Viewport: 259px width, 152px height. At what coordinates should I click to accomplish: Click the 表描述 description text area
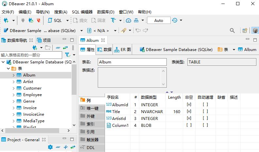point(132,77)
